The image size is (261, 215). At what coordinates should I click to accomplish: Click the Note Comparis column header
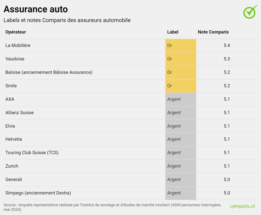point(213,32)
